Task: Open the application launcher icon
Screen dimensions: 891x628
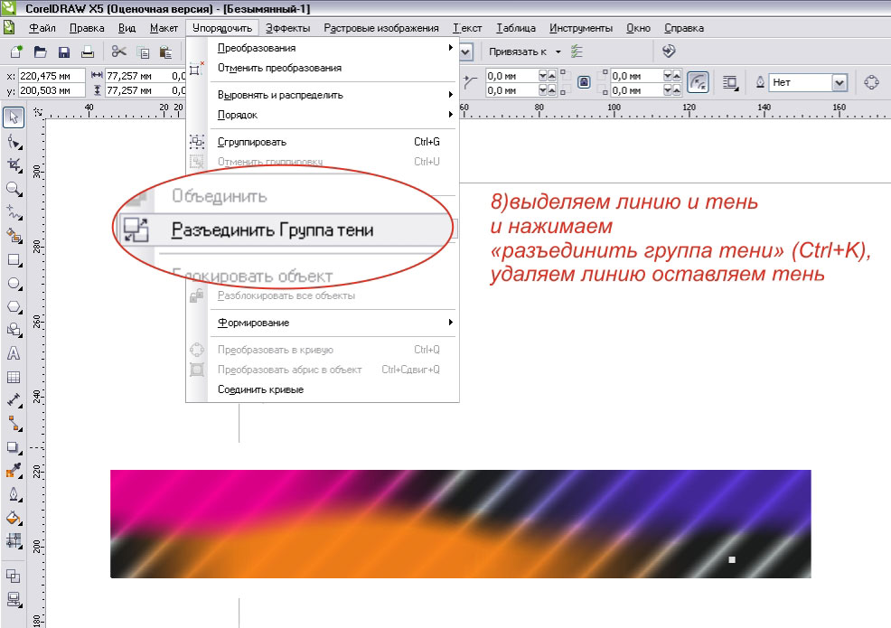Action: [669, 52]
